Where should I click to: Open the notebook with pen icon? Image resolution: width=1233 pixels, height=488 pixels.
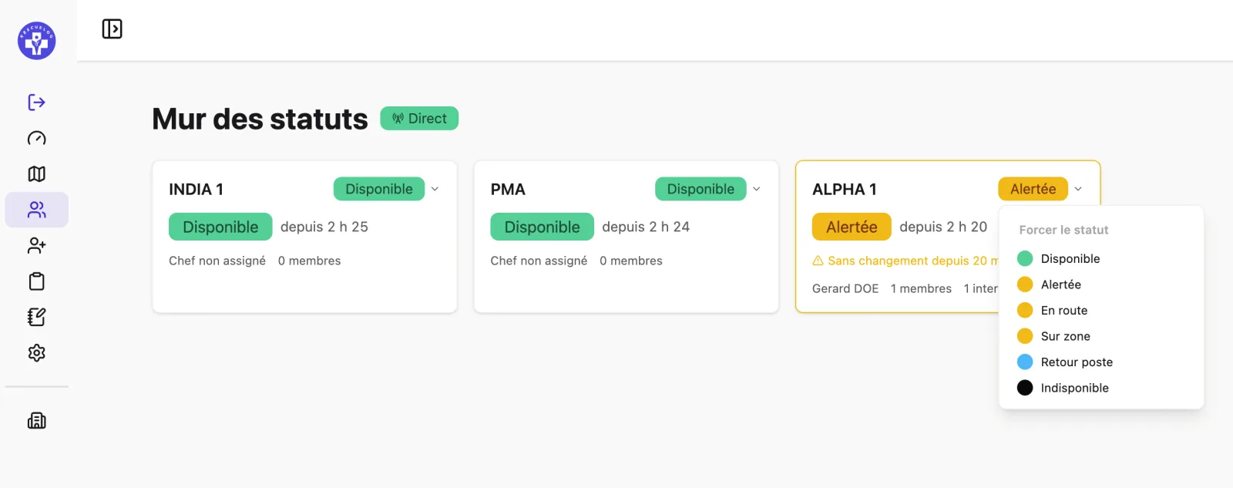pyautogui.click(x=36, y=317)
